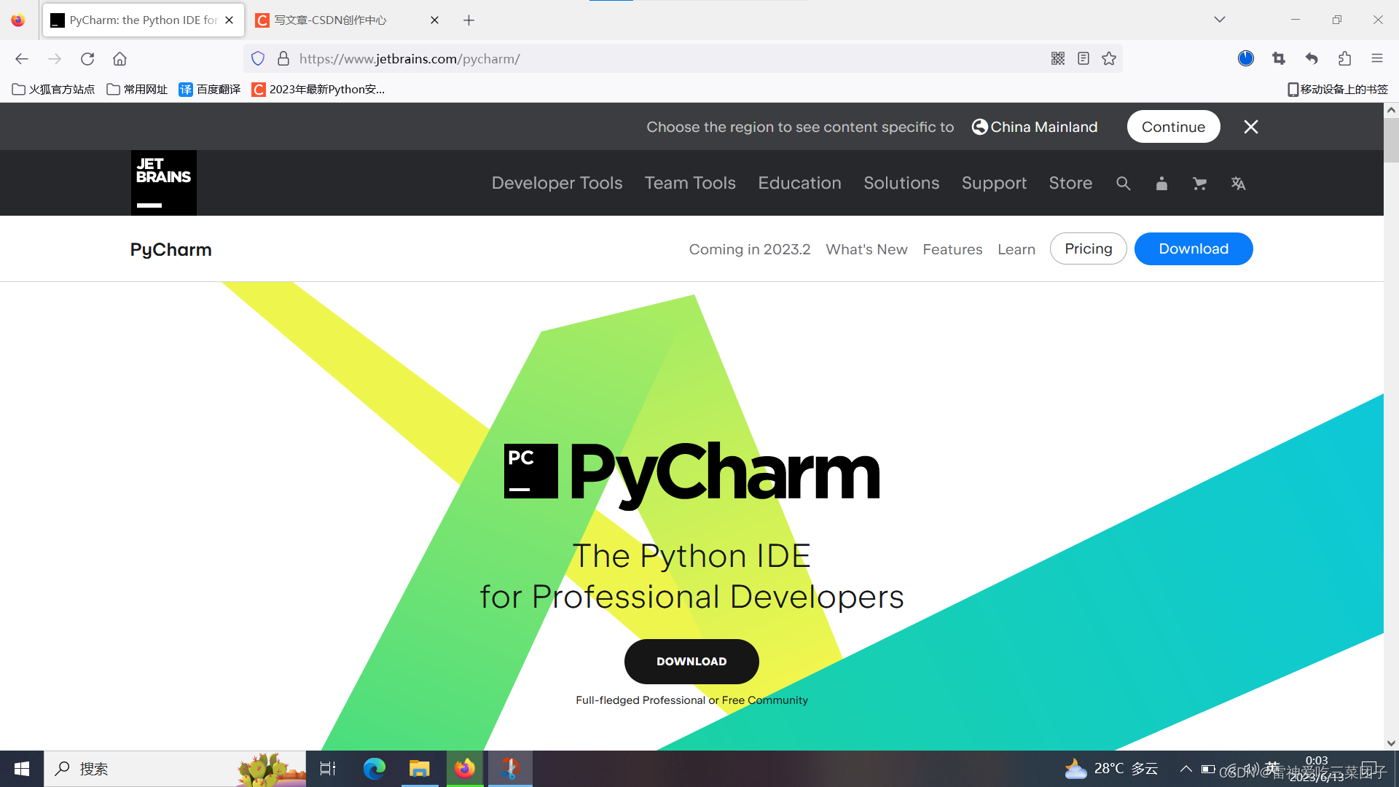Click the Continue button in region banner
1399x787 pixels.
click(x=1173, y=127)
